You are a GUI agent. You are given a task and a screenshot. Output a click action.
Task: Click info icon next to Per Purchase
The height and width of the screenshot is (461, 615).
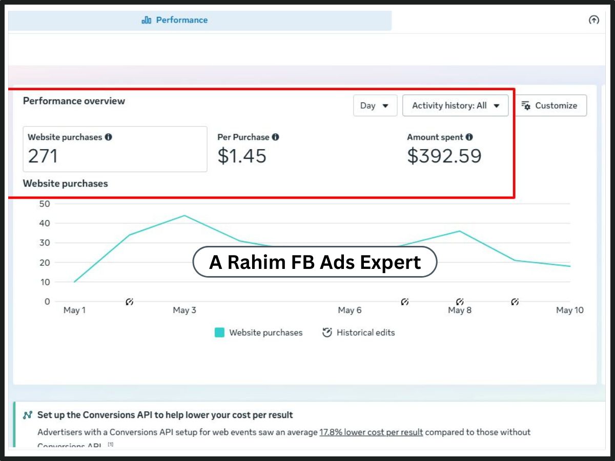(275, 137)
